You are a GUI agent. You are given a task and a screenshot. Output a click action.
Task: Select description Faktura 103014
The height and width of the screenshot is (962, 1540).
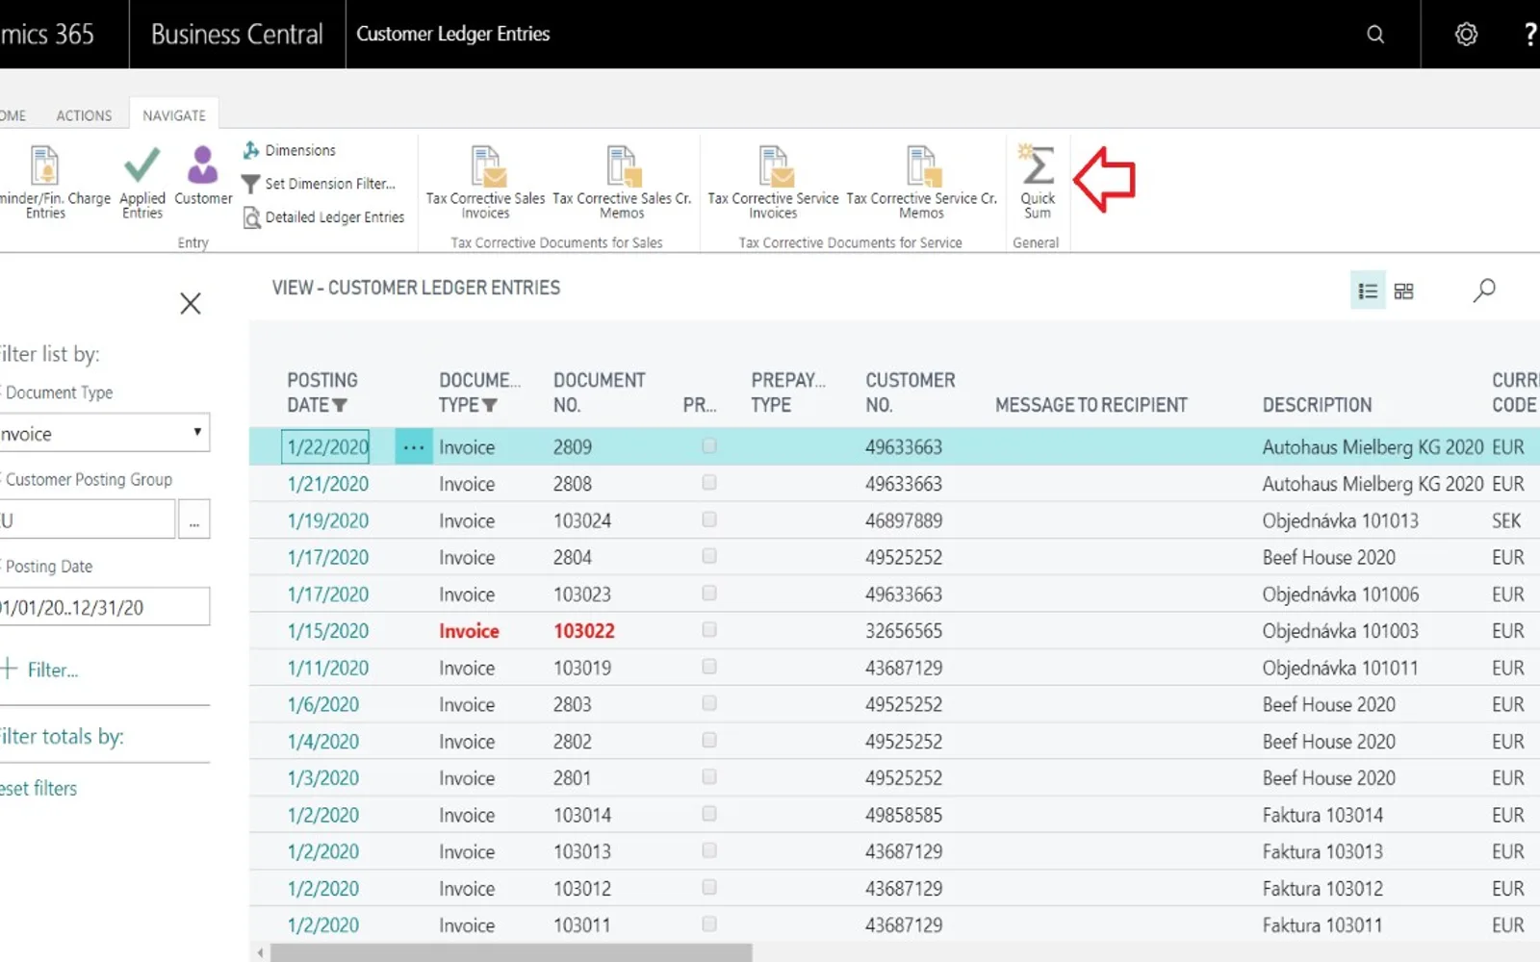click(1322, 815)
